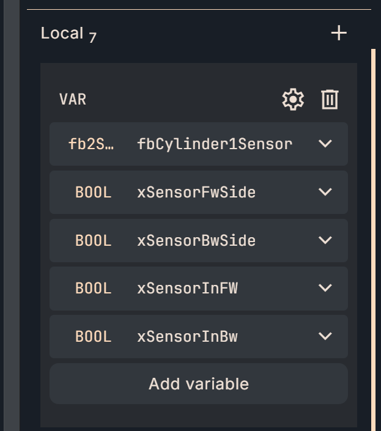381x431 pixels.
Task: Click the BOOL type of xSensorBwSide
Action: click(x=93, y=240)
